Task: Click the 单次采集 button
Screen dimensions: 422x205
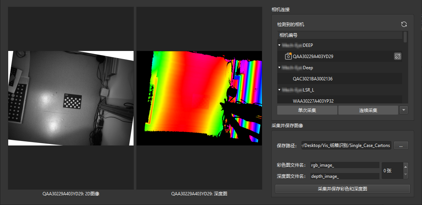Action: [x=307, y=110]
